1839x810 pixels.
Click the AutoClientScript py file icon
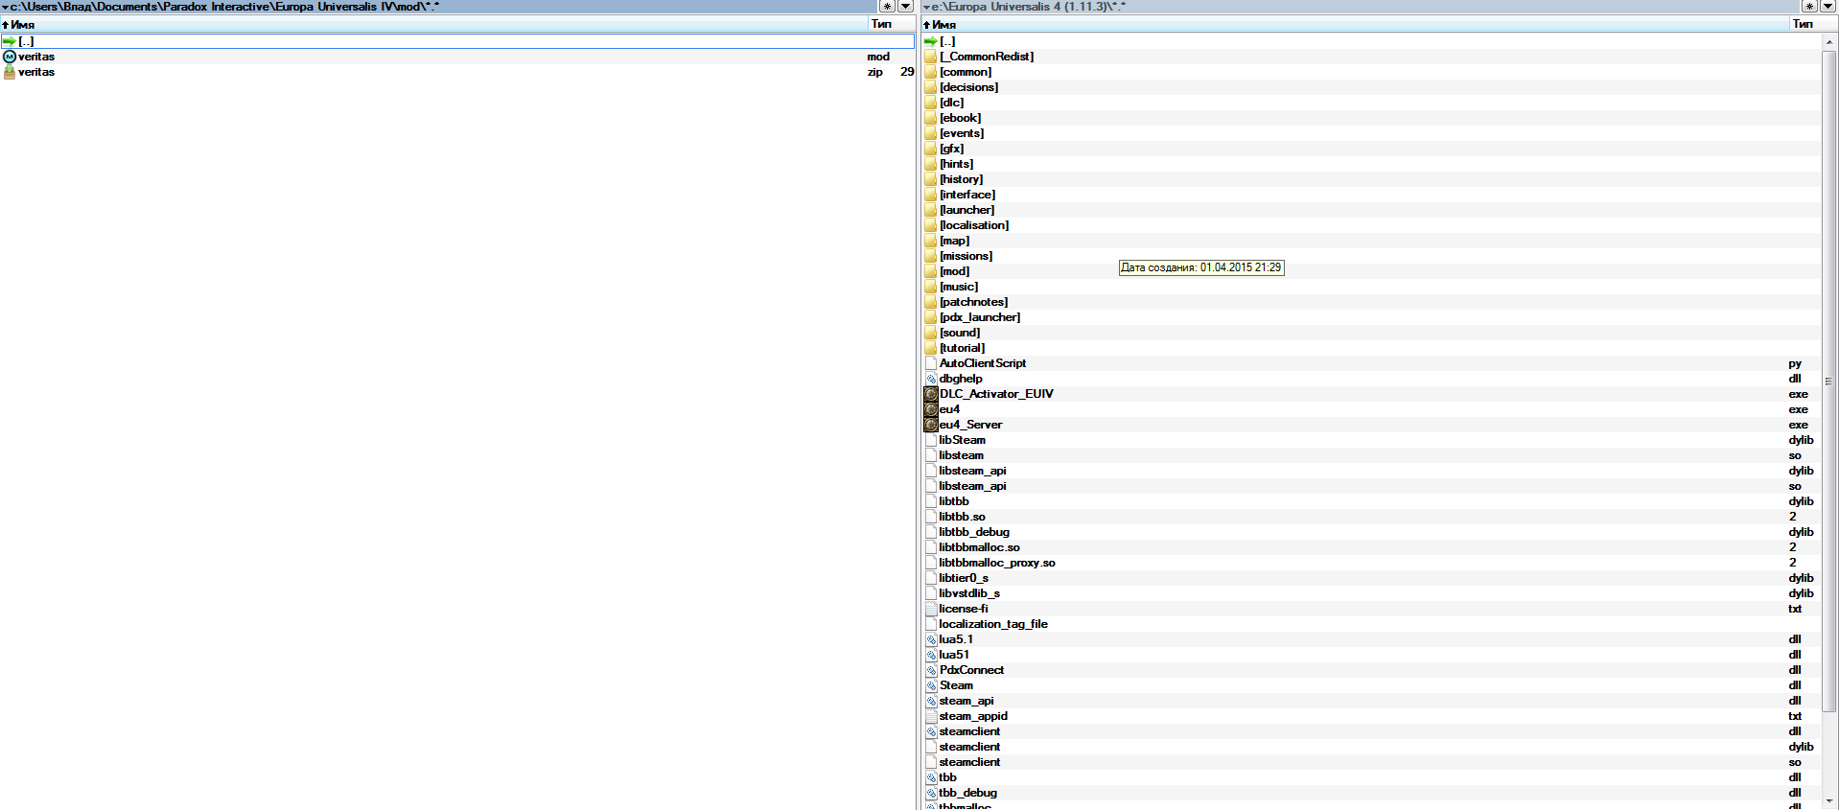click(x=931, y=363)
